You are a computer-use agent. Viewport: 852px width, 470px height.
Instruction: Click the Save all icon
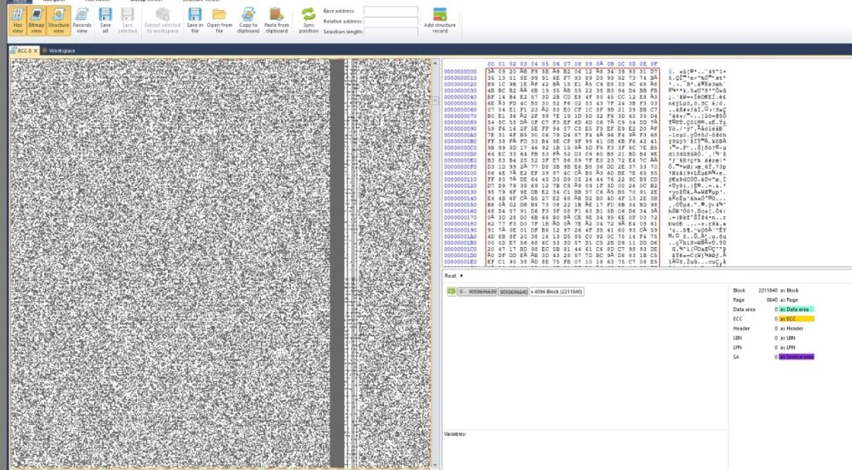pyautogui.click(x=105, y=20)
